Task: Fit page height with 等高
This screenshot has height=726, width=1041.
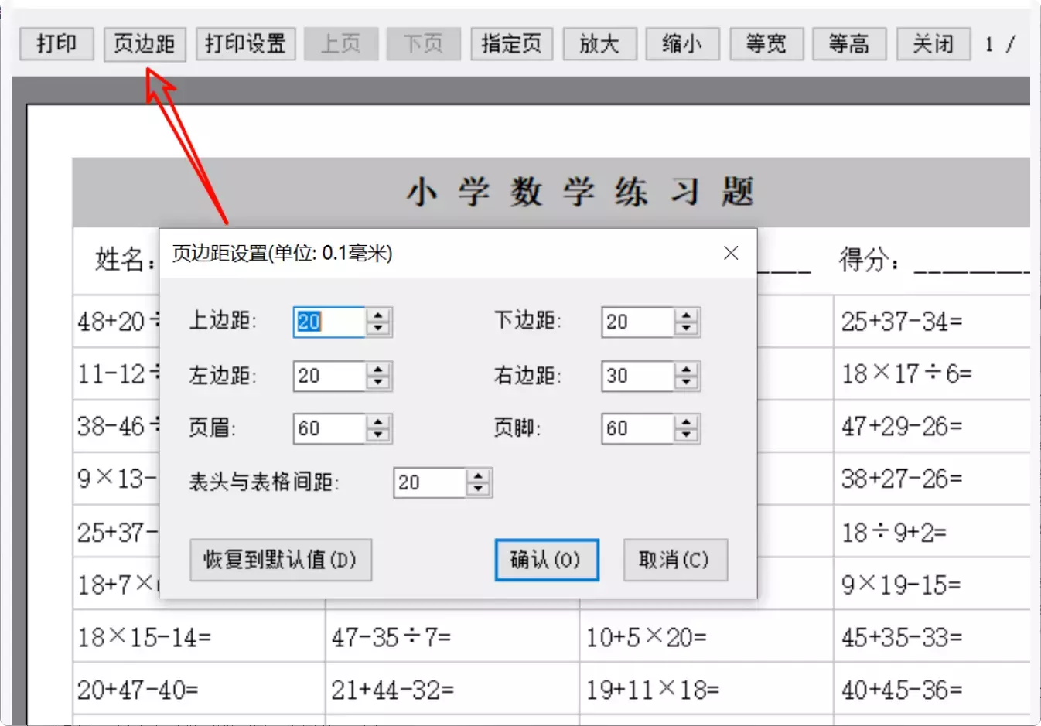Action: click(x=848, y=44)
